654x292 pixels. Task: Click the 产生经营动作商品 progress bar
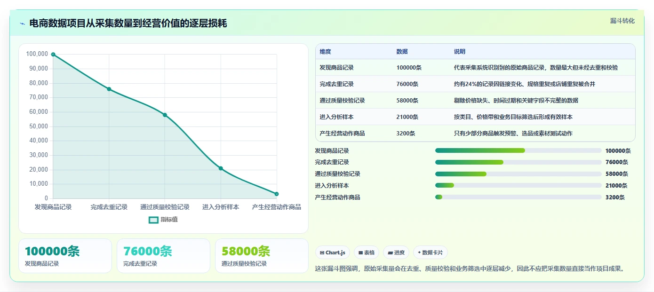[518, 197]
